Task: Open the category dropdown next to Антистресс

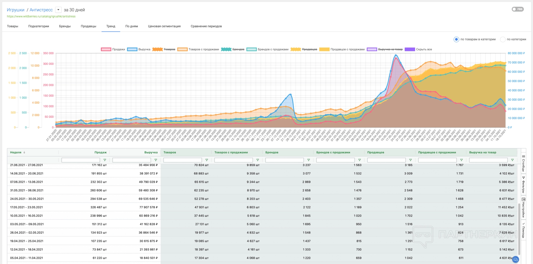Action: coord(58,10)
